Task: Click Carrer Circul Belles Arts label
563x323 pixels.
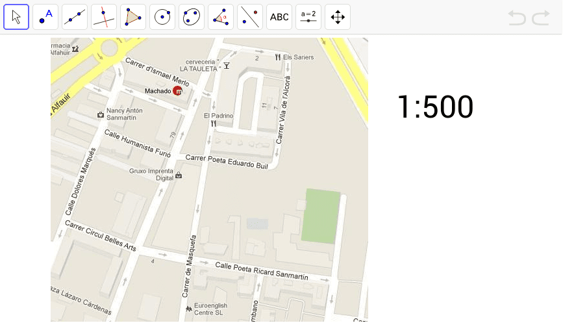Action: point(101,236)
